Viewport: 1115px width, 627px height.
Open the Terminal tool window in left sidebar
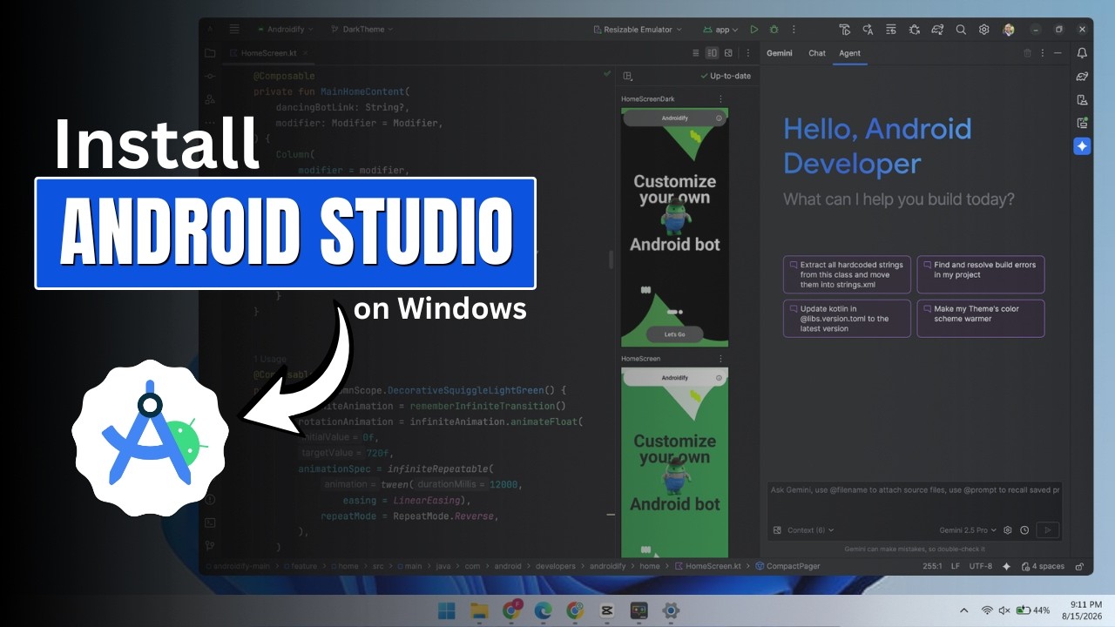click(210, 522)
